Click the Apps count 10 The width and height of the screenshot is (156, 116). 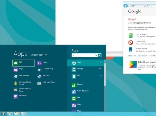(x=101, y=62)
